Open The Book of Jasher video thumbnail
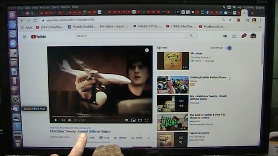Image resolution: width=278 pixels, height=156 pixels. pos(172,122)
